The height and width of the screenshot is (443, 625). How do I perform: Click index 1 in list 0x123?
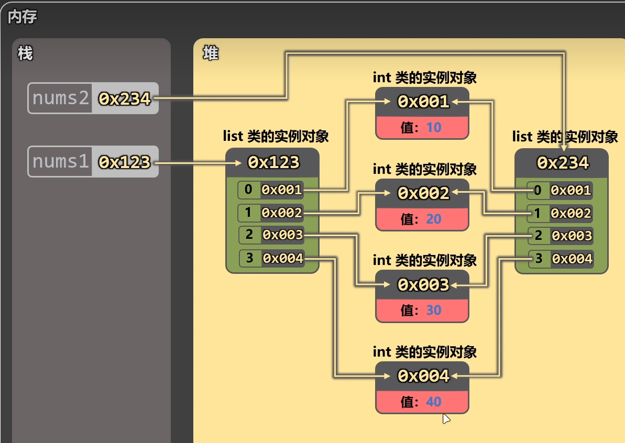[248, 213]
